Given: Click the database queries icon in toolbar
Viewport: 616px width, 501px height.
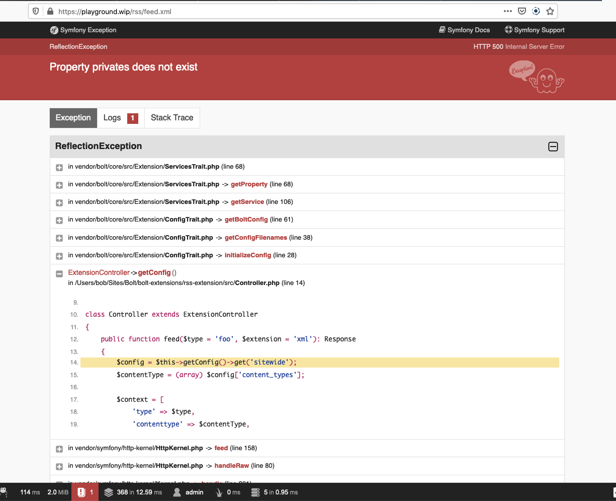Looking at the screenshot, I should (255, 492).
